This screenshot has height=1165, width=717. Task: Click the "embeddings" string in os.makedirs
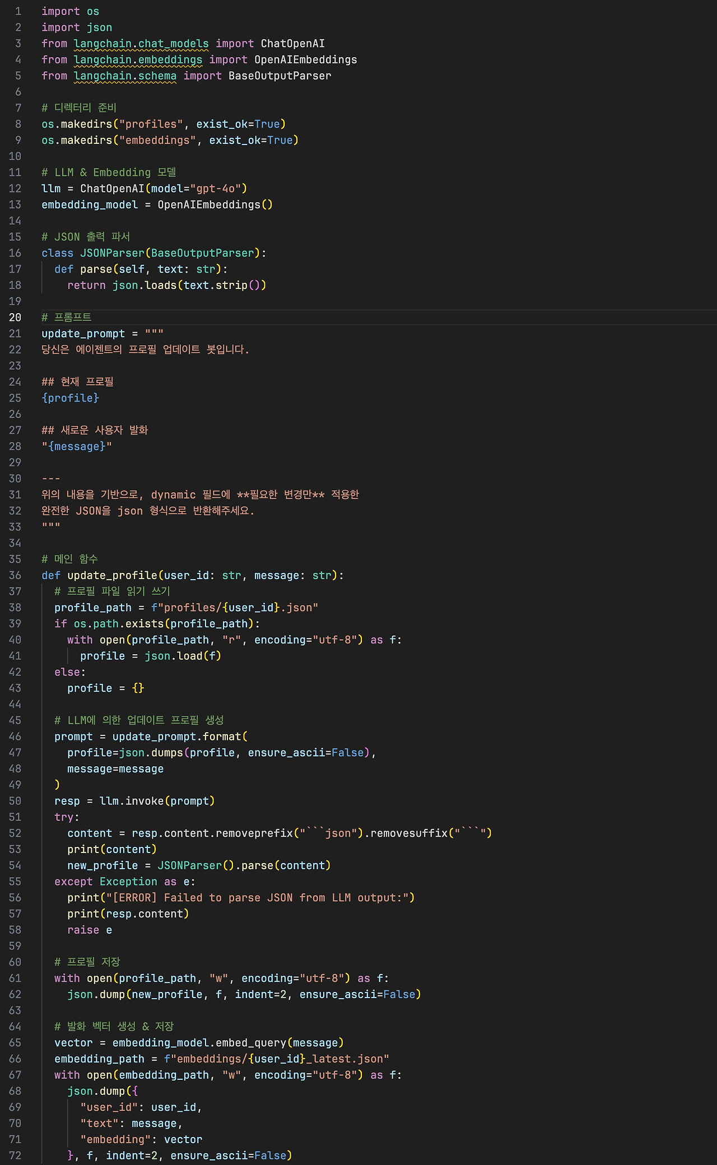[157, 140]
